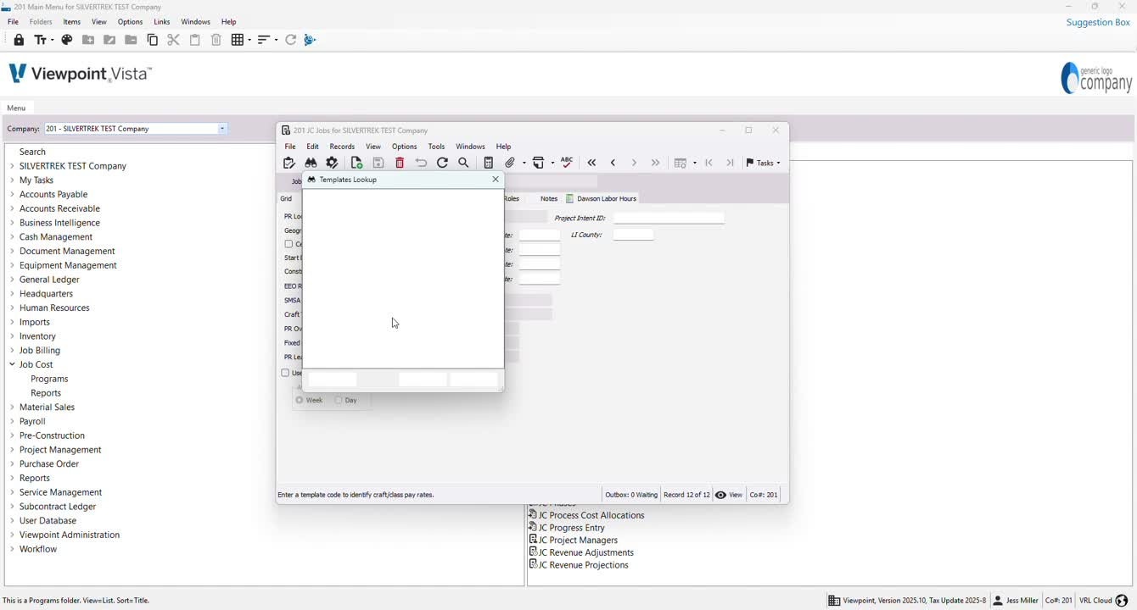1137x610 pixels.
Task: Expand the Payroll folder
Action: (12, 421)
